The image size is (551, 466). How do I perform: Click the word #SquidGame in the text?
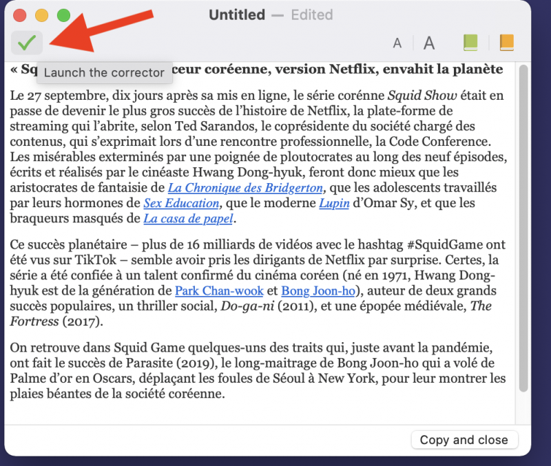(446, 245)
